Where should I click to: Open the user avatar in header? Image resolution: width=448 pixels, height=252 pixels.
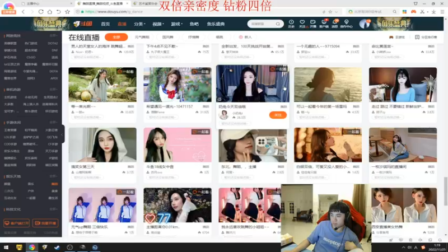pos(365,24)
